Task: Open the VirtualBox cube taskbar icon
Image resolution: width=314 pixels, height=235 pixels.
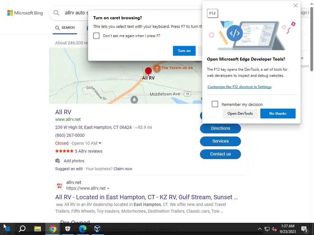Action: (97, 229)
